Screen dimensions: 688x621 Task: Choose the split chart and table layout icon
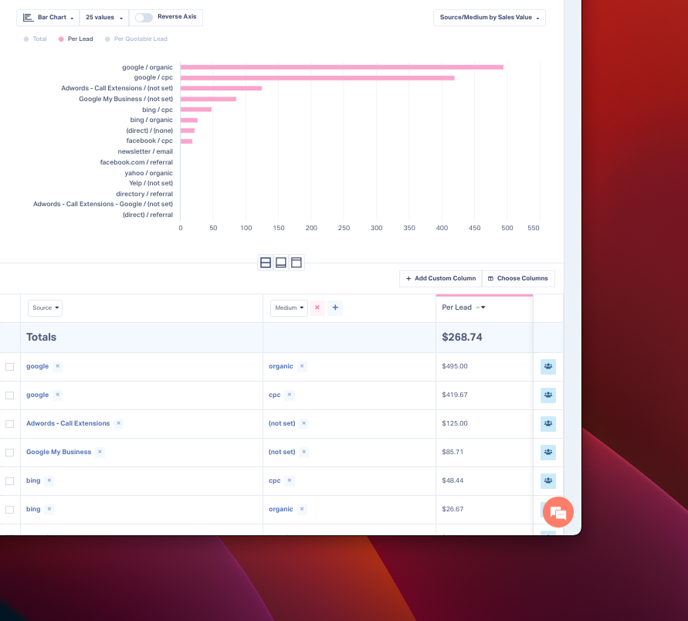coord(266,263)
